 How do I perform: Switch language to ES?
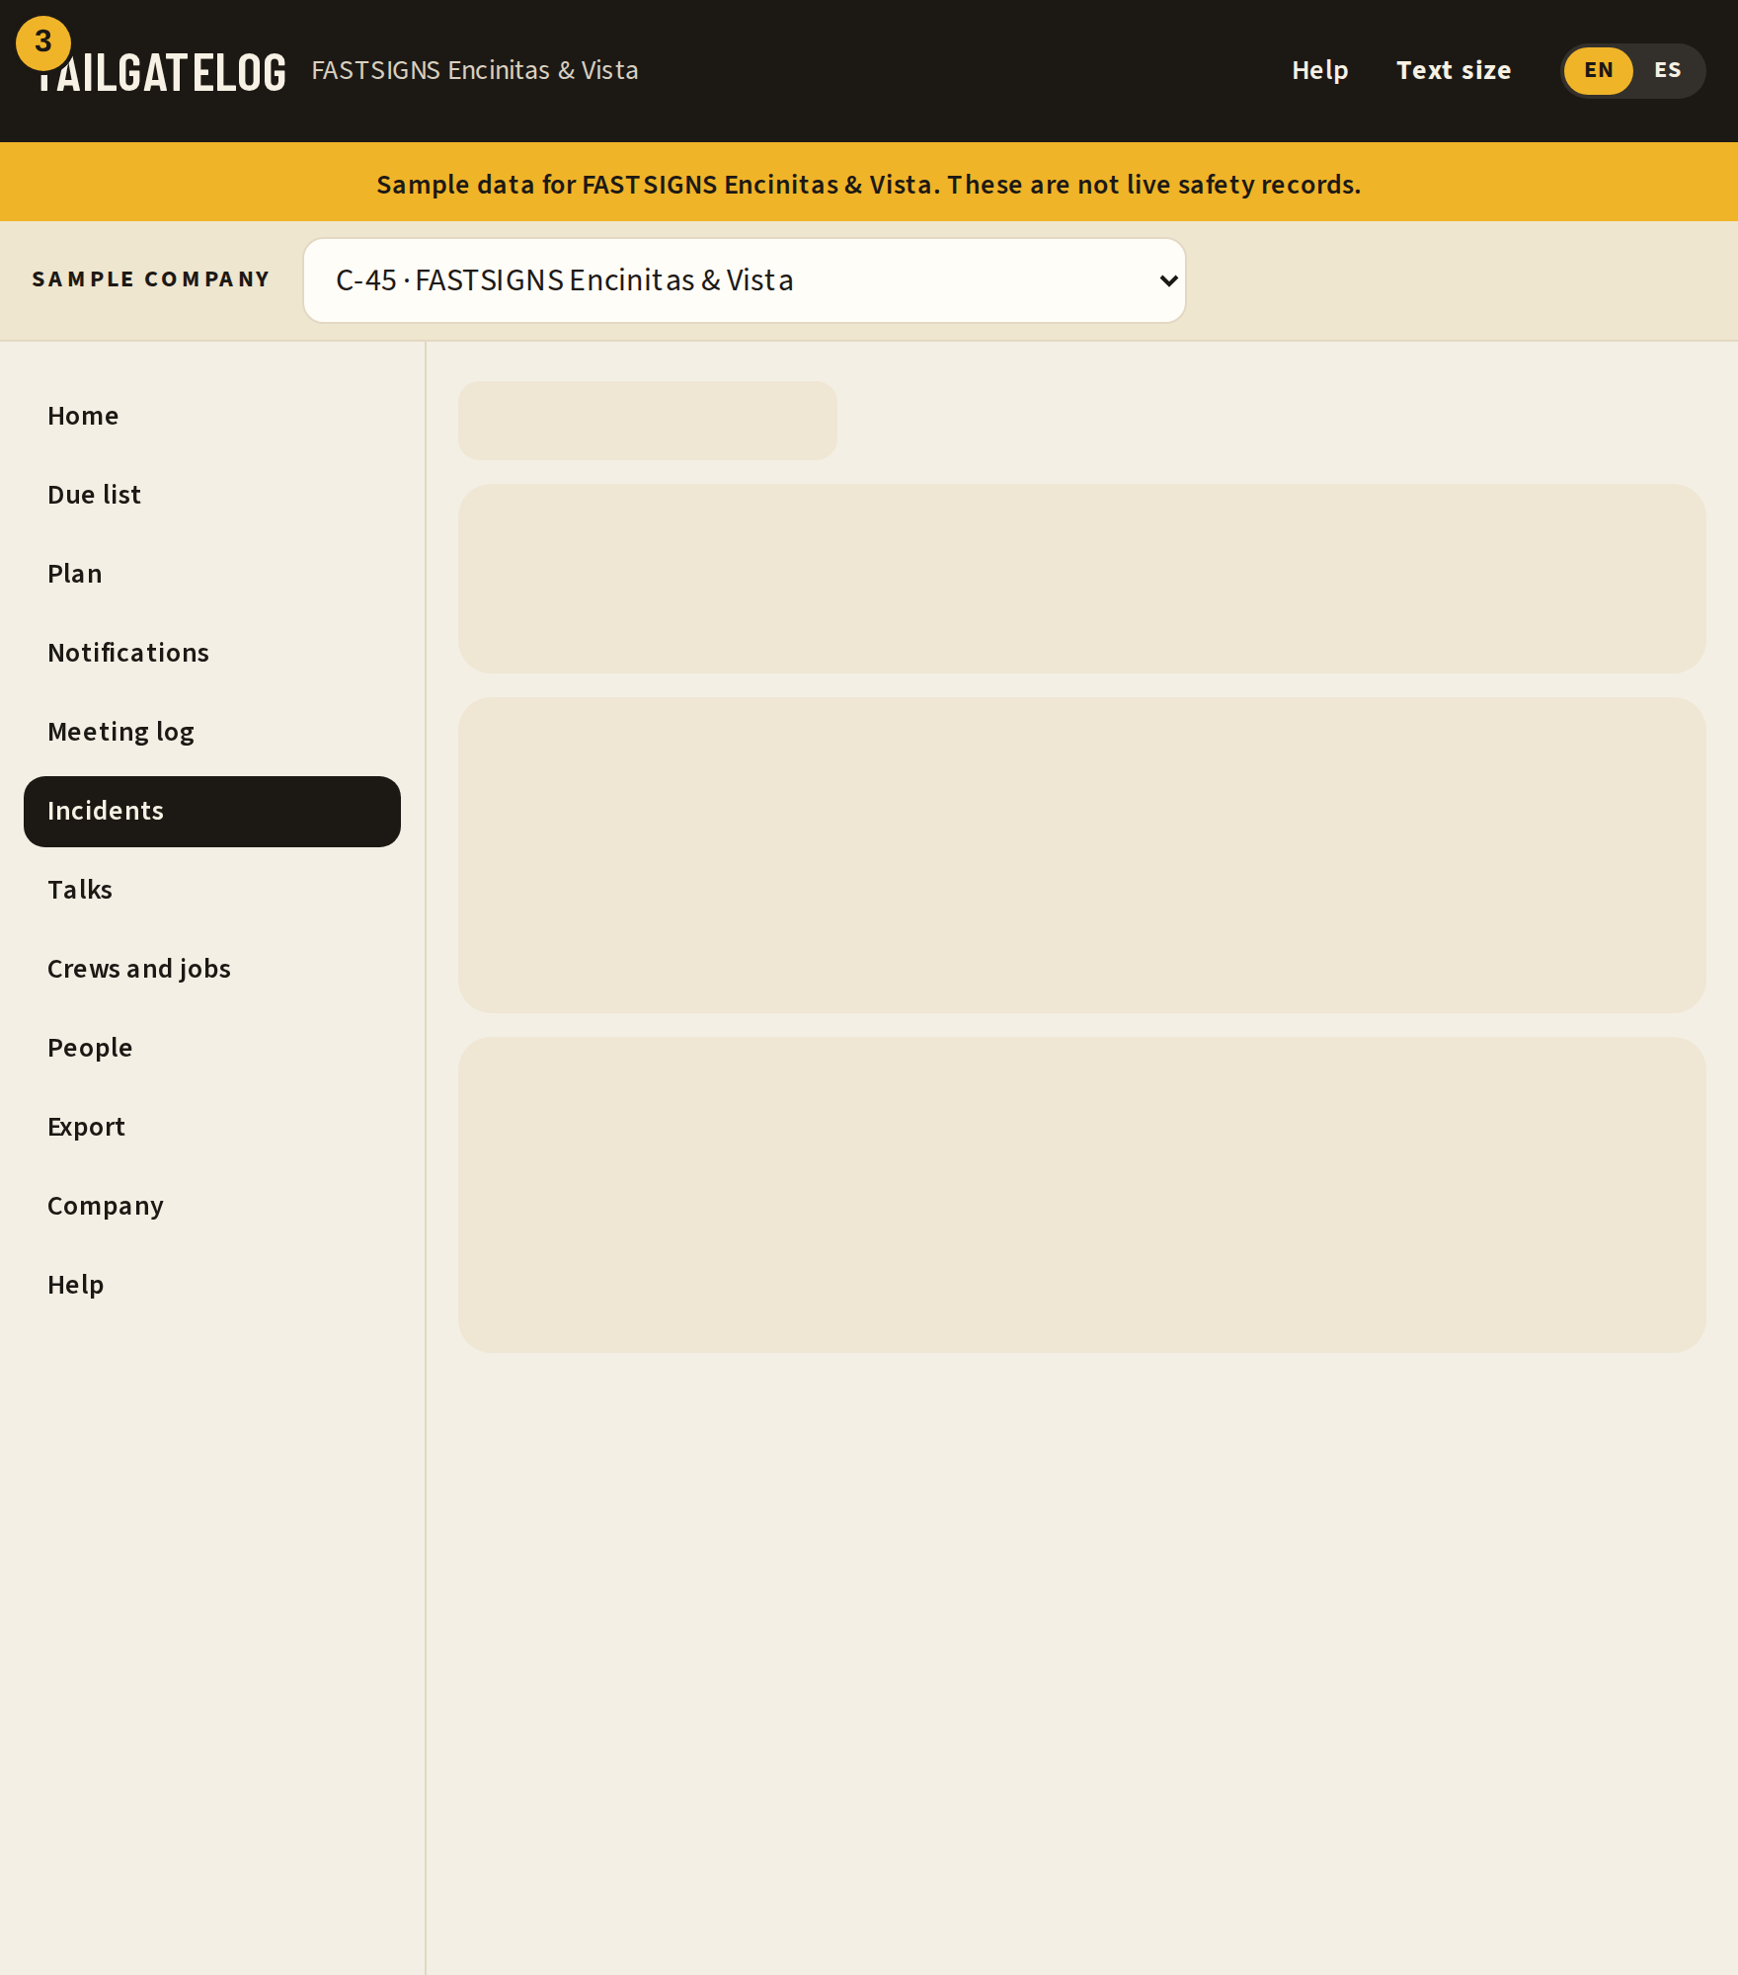(x=1668, y=70)
